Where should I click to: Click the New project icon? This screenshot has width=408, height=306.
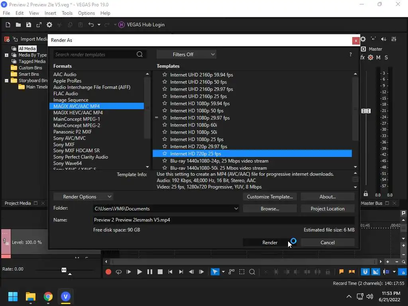point(8,25)
